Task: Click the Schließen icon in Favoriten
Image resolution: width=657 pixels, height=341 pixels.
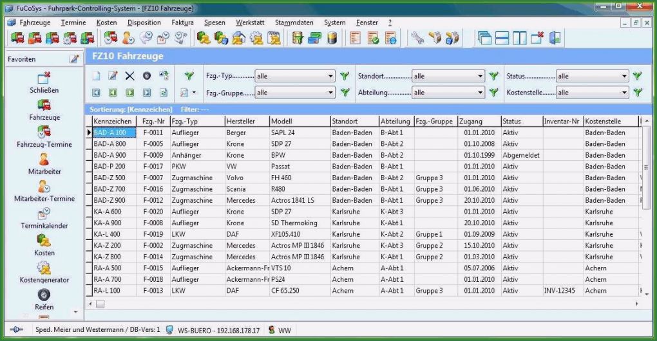Action: click(x=44, y=80)
